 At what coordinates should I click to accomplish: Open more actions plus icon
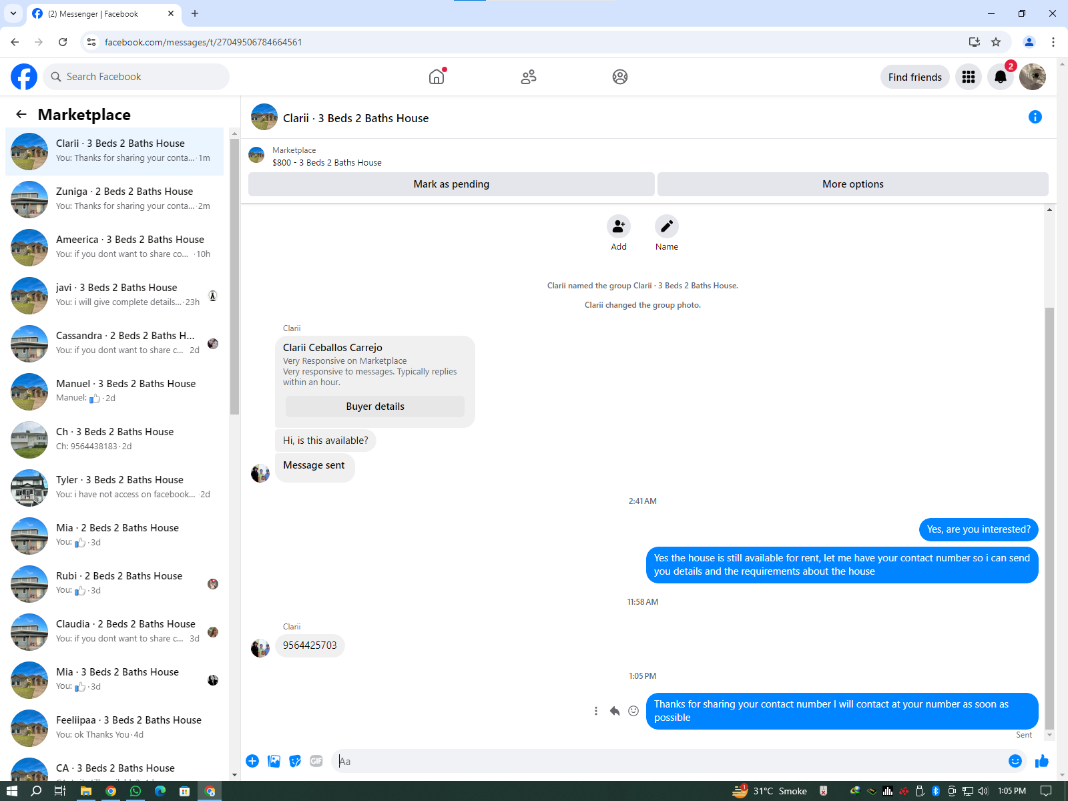tap(252, 761)
